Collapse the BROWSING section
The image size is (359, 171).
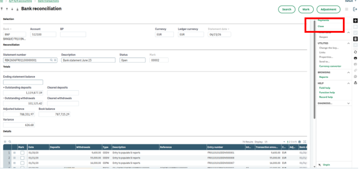[349, 73]
